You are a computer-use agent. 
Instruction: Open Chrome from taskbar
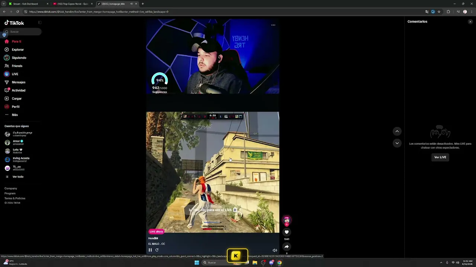tap(279, 263)
